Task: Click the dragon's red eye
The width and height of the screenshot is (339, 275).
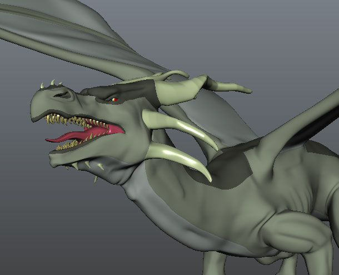Action: (114, 100)
